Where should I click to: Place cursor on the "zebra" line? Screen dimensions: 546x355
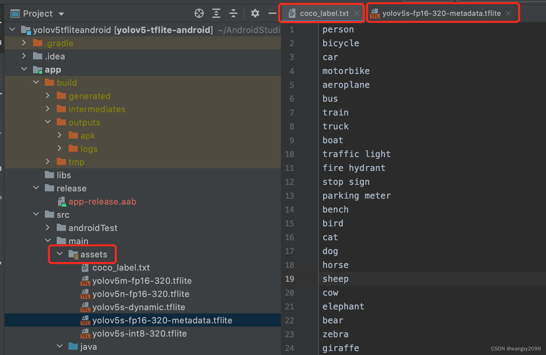click(x=335, y=334)
